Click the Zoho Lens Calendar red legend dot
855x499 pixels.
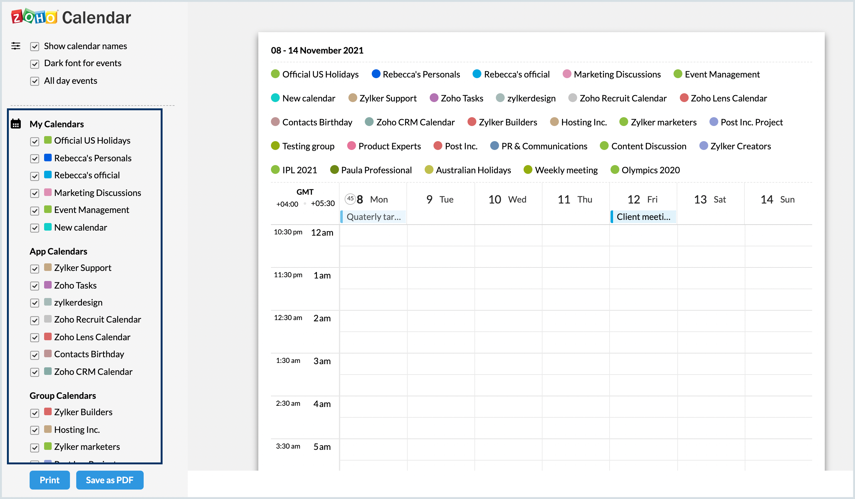(684, 98)
